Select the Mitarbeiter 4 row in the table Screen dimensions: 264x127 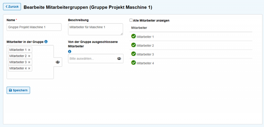click(191, 63)
